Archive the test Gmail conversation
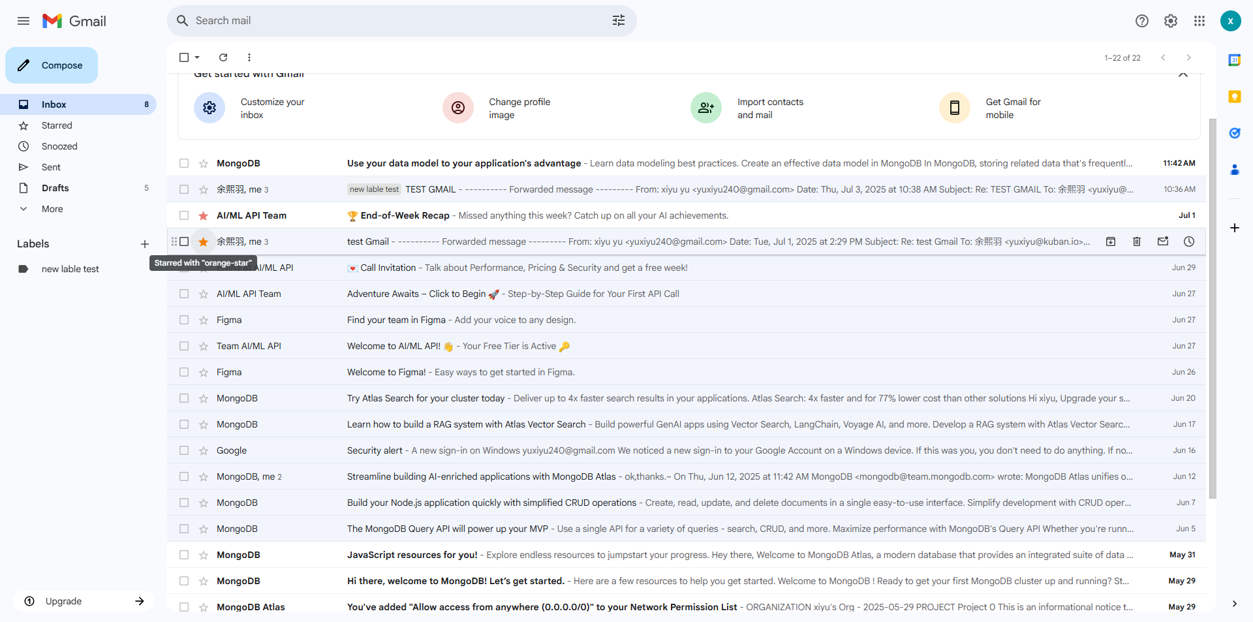The image size is (1253, 622). pyautogui.click(x=1111, y=241)
